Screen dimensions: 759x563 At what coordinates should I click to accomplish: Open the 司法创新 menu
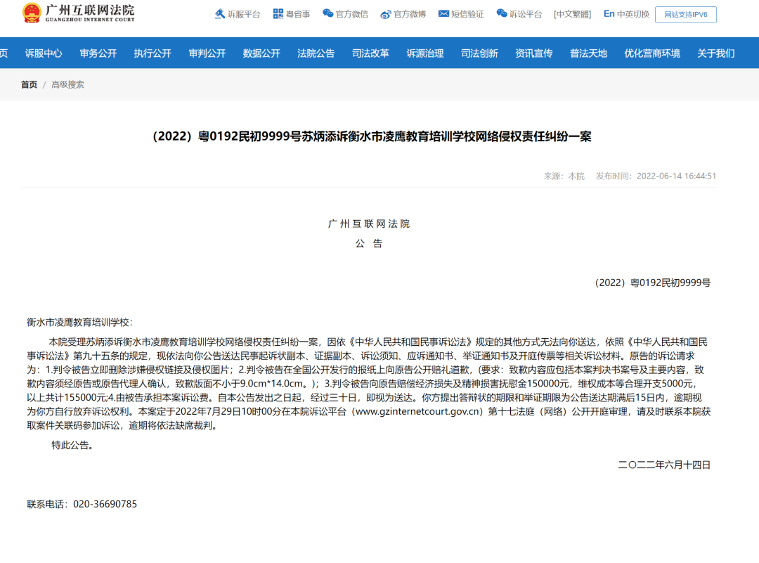pos(480,53)
